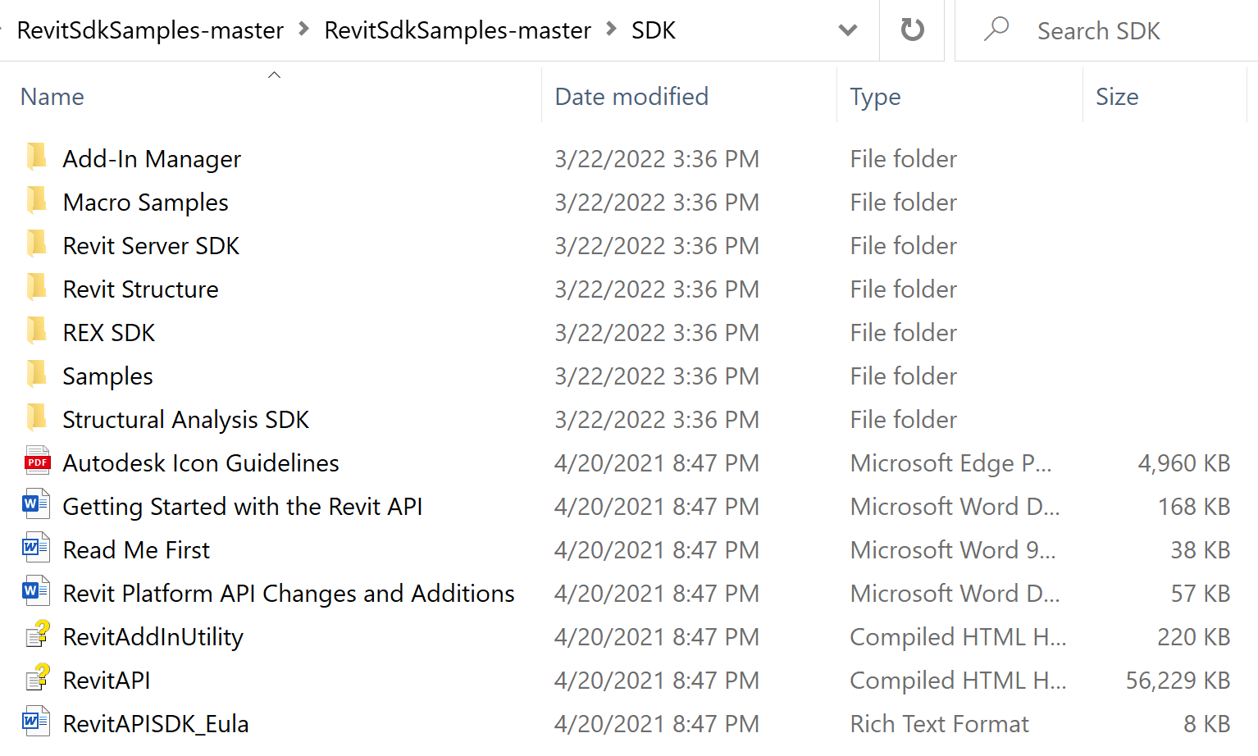
Task: Select the Revit Server SDK name
Action: [x=151, y=245]
